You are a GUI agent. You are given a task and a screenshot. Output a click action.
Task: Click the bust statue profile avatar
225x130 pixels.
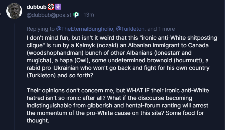pos(14,11)
